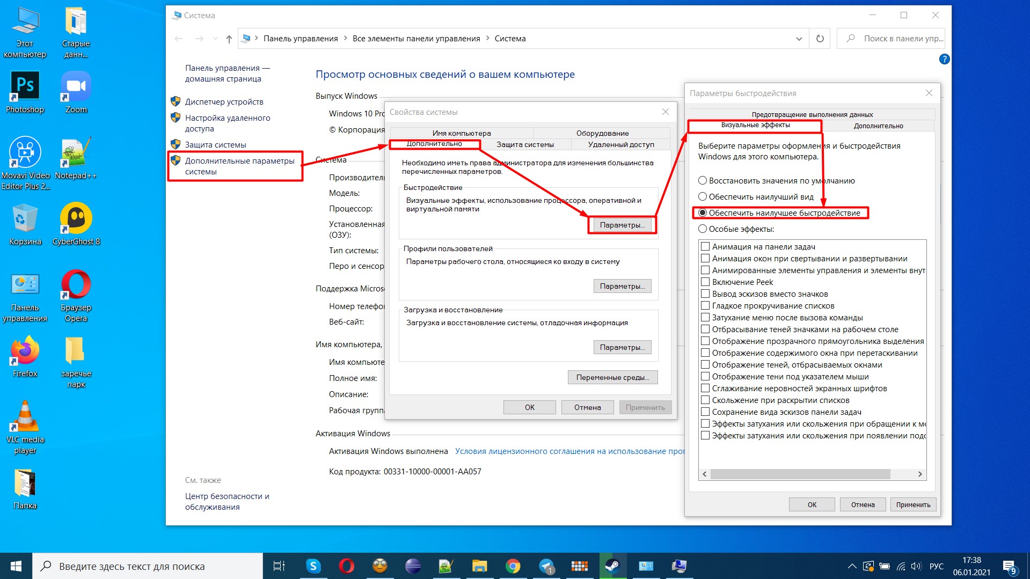The width and height of the screenshot is (1030, 579).
Task: Refresh the Control Panel address bar
Action: 820,39
